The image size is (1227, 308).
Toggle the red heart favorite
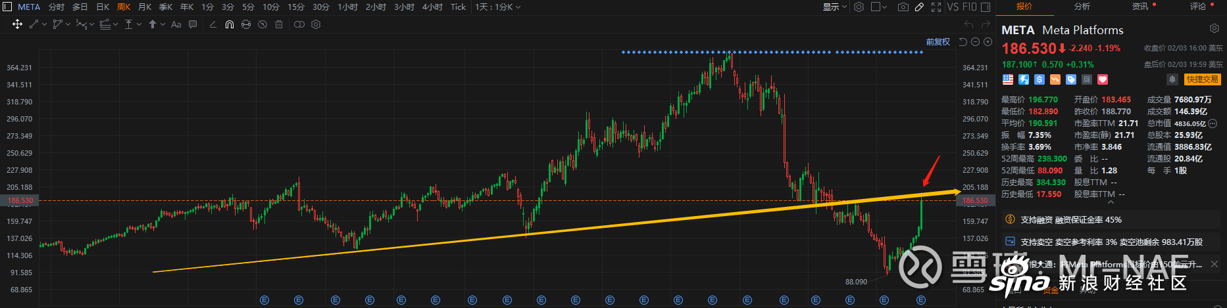pos(1103,79)
